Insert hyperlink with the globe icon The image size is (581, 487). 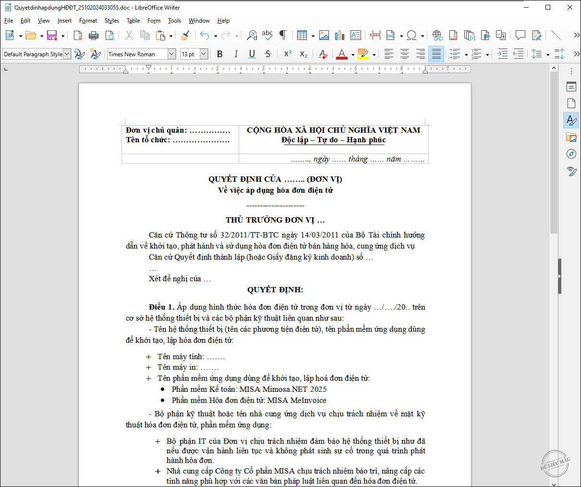click(437, 35)
